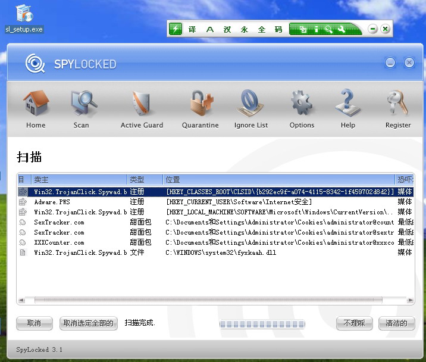Sort by the 卖主 column header

79,179
